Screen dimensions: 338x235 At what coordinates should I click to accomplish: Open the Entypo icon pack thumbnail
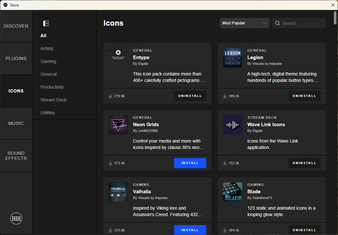118,54
